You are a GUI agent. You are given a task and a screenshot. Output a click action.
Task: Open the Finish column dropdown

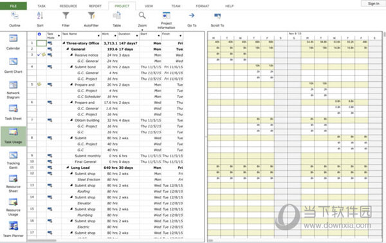click(x=180, y=36)
